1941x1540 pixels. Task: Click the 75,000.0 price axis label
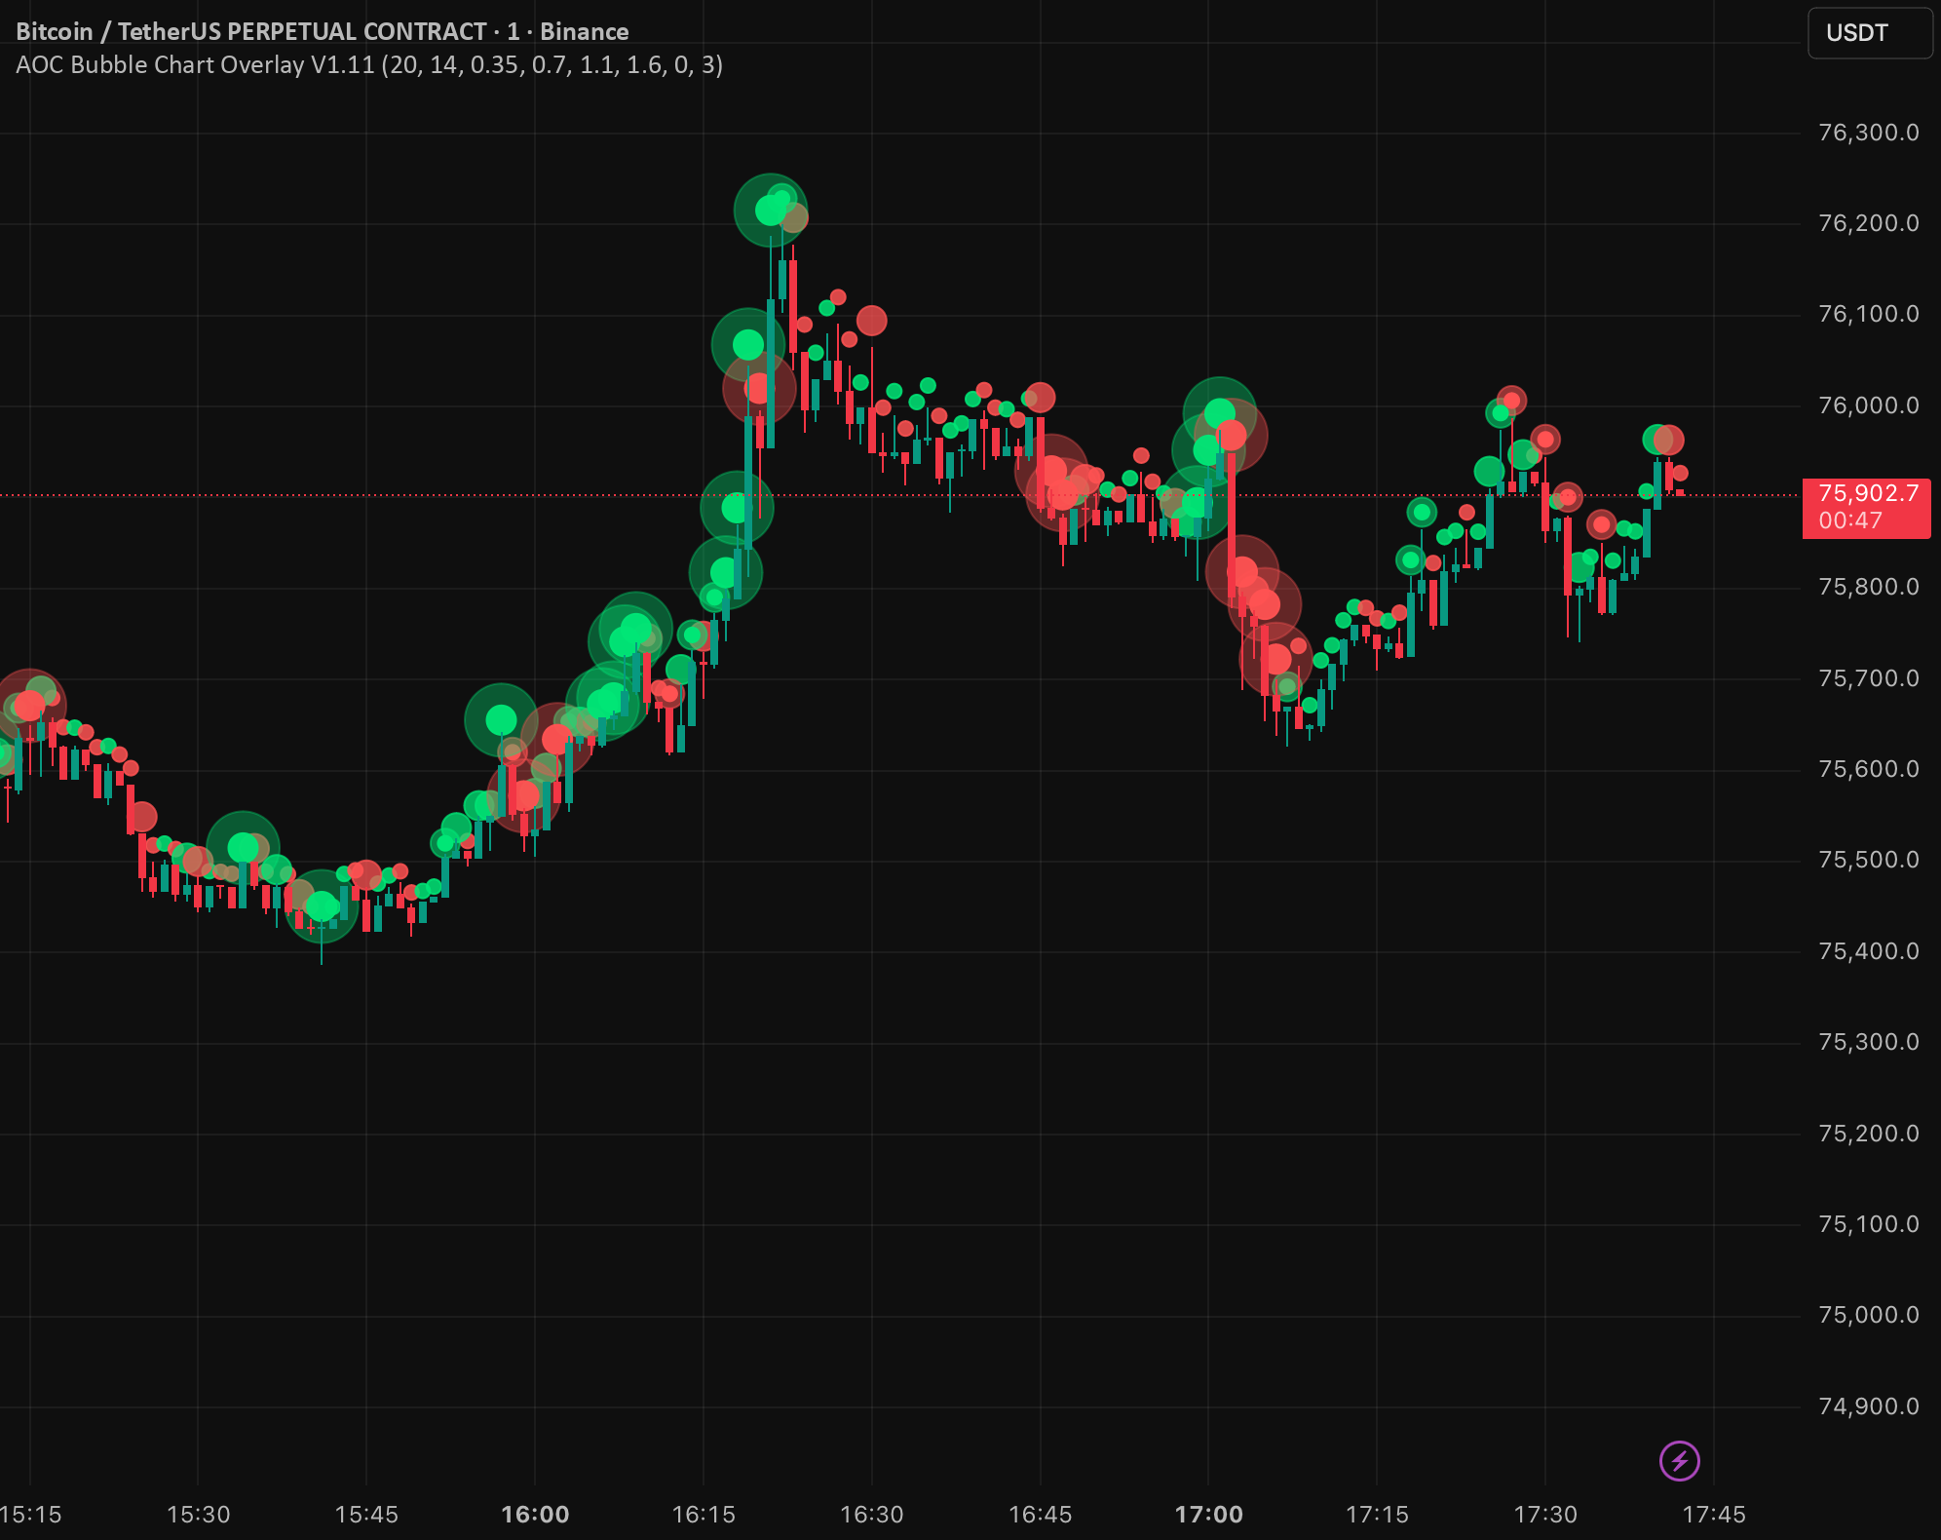click(1869, 1315)
